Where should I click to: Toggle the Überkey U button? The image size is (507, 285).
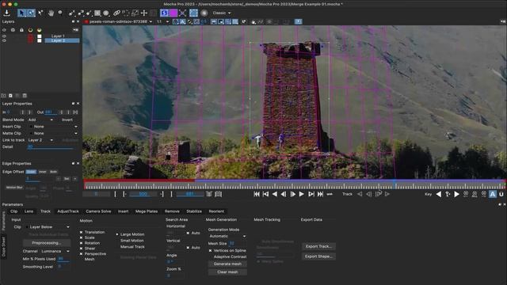tap(501, 194)
